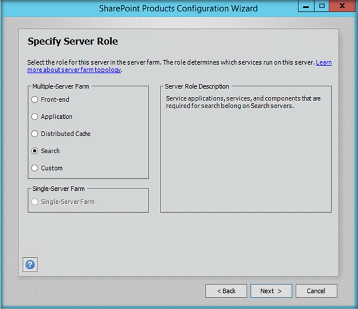The width and height of the screenshot is (358, 309).
Task: Return with the Back button
Action: pos(226,291)
